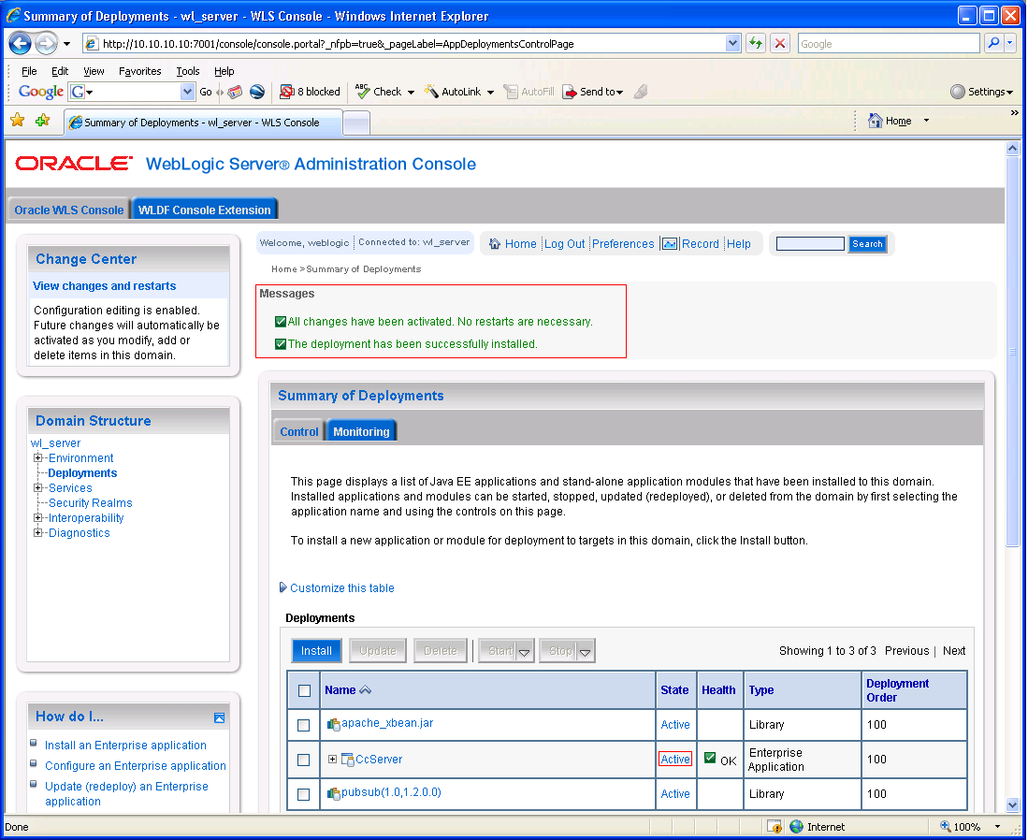
Task: Check the apache_xbean.jar row checkbox
Action: tap(304, 725)
